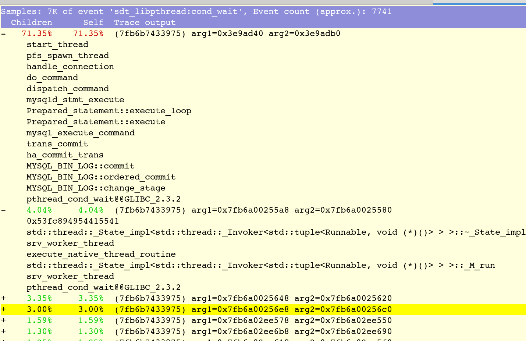Expand the 1.59% trace entry
The height and width of the screenshot is (341, 526).
[3, 320]
